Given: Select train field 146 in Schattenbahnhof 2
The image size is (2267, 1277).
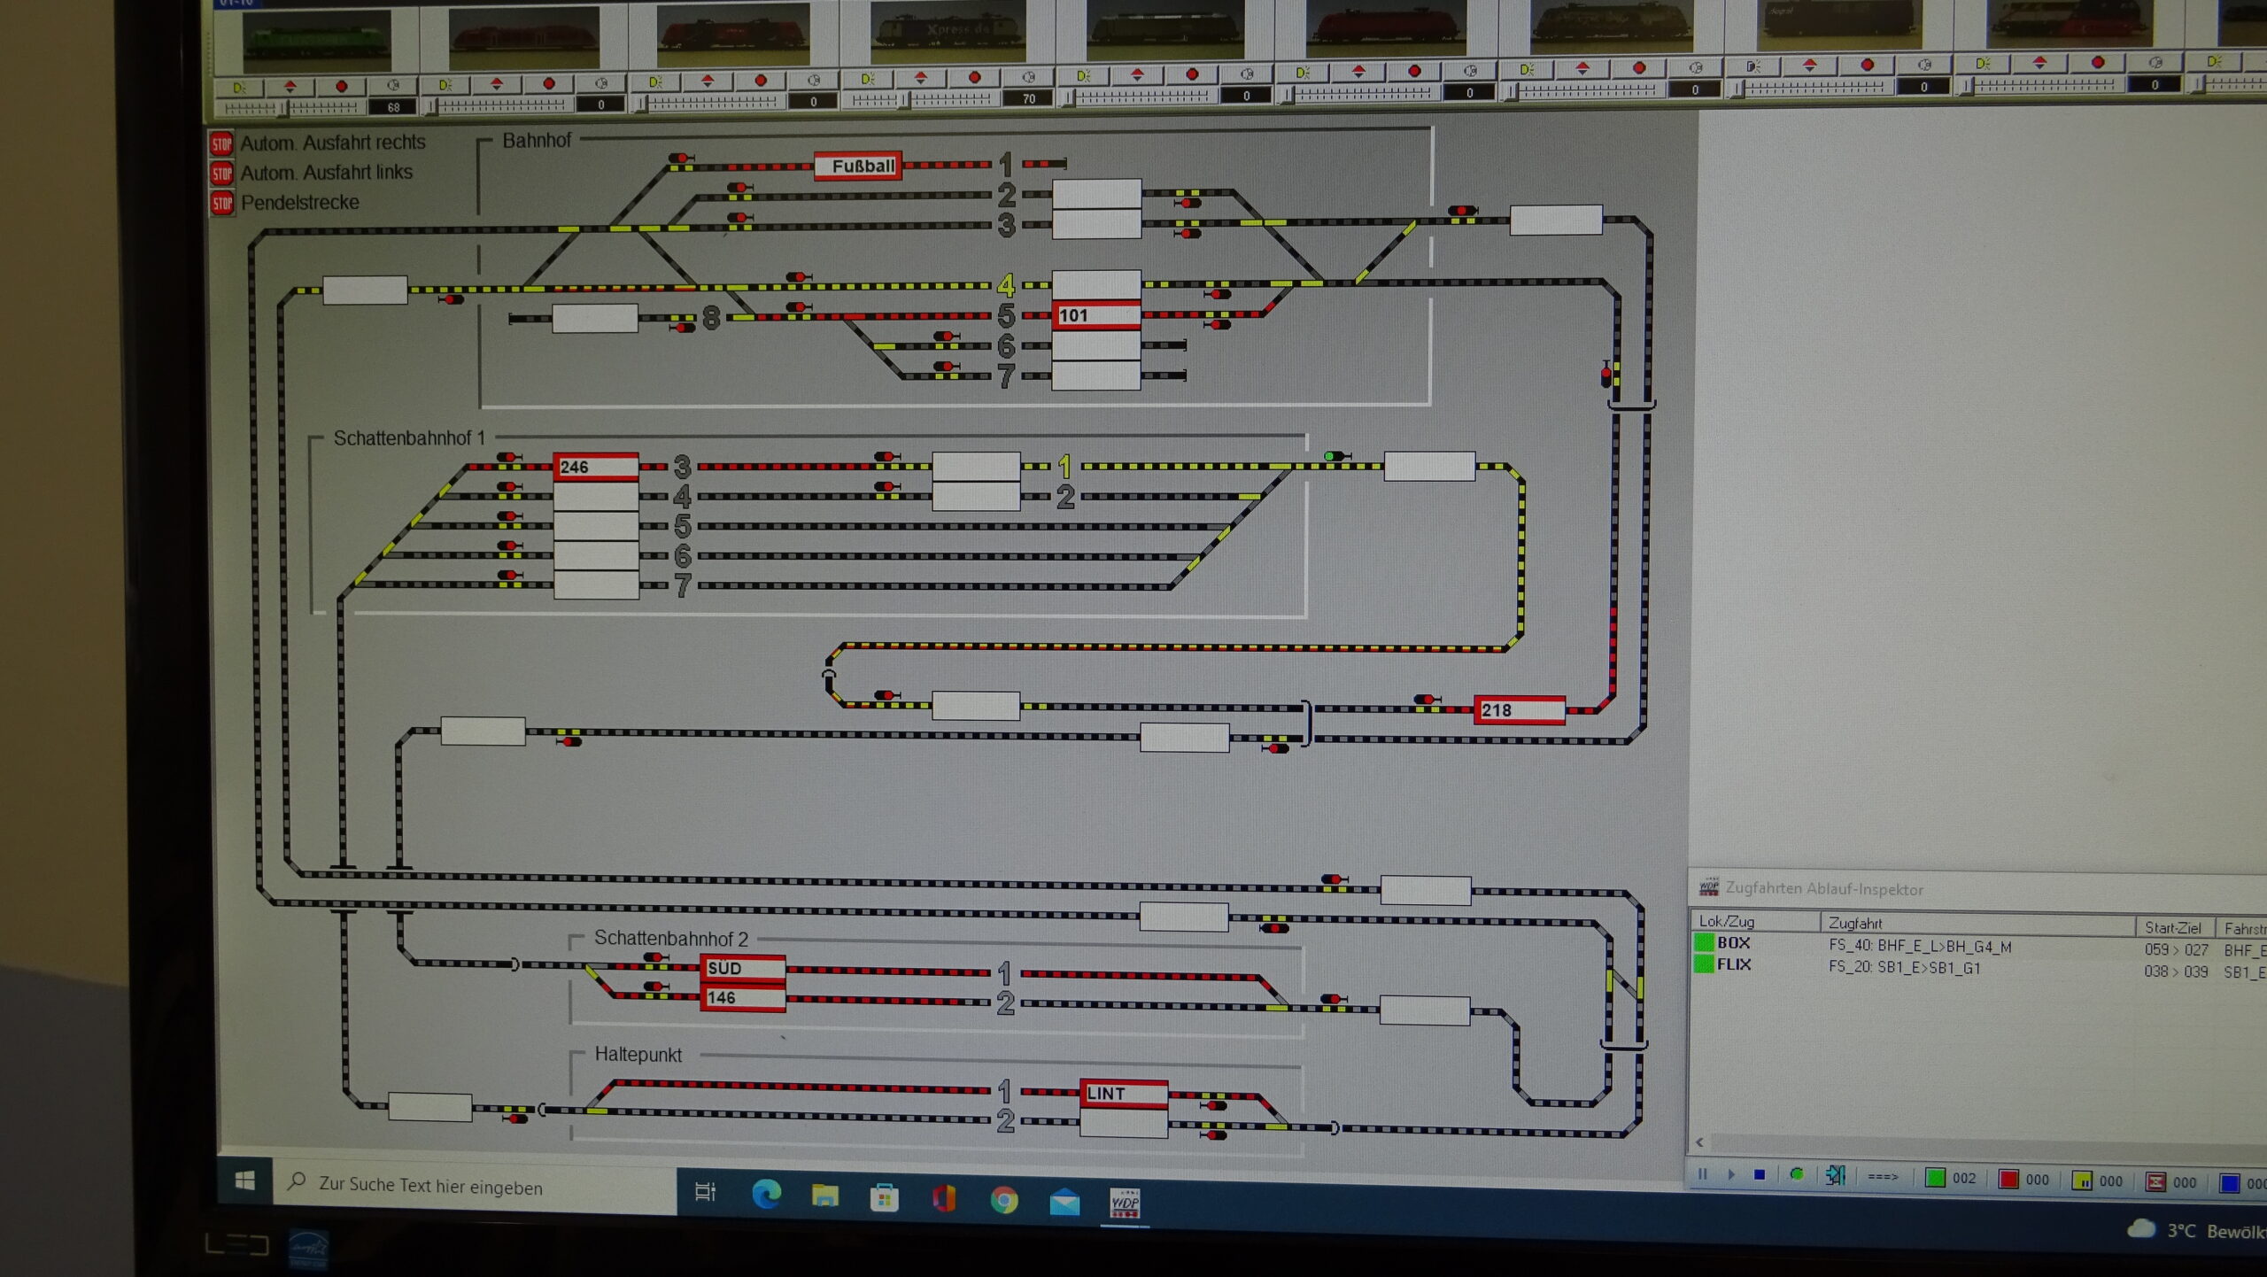Looking at the screenshot, I should 742,998.
